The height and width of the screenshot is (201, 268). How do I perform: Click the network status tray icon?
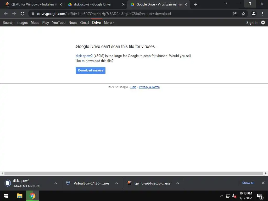(228, 196)
